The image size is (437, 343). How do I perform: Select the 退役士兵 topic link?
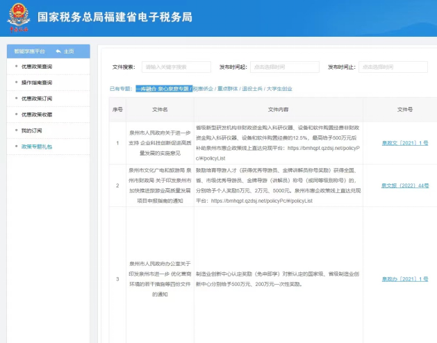pyautogui.click(x=252, y=89)
